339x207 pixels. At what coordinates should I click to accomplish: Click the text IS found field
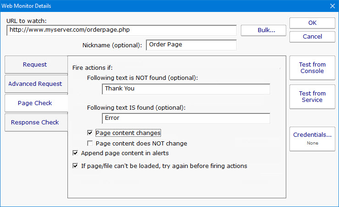(x=186, y=118)
